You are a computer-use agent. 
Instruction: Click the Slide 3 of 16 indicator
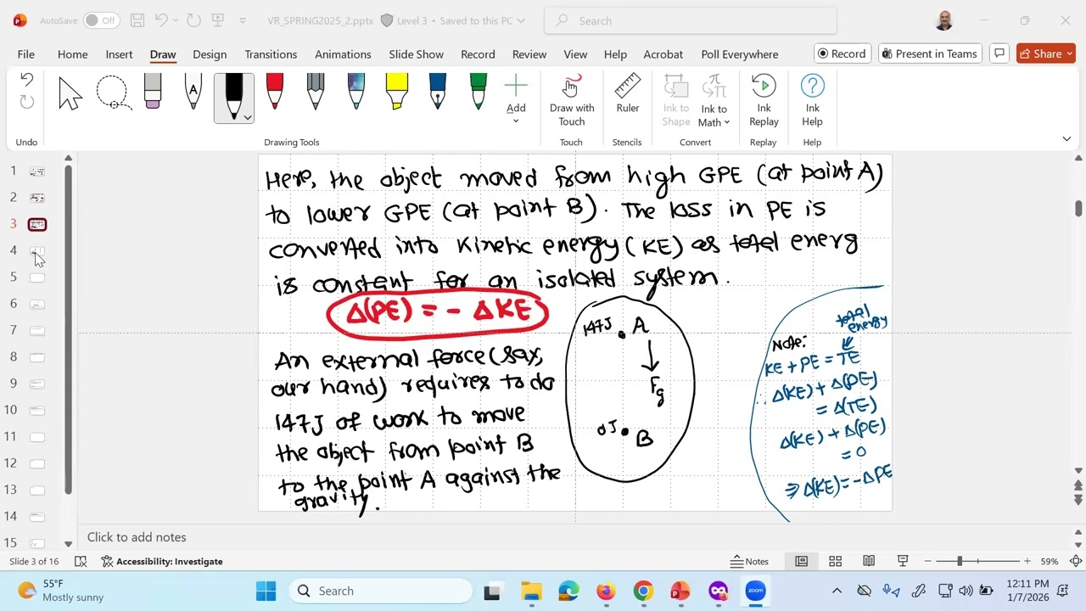[x=34, y=562]
